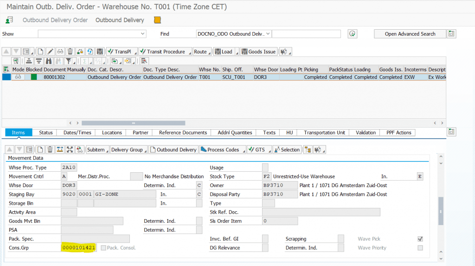This screenshot has height=266, width=475.
Task: Click the layout change icon in grid toolbar
Action: (x=128, y=61)
